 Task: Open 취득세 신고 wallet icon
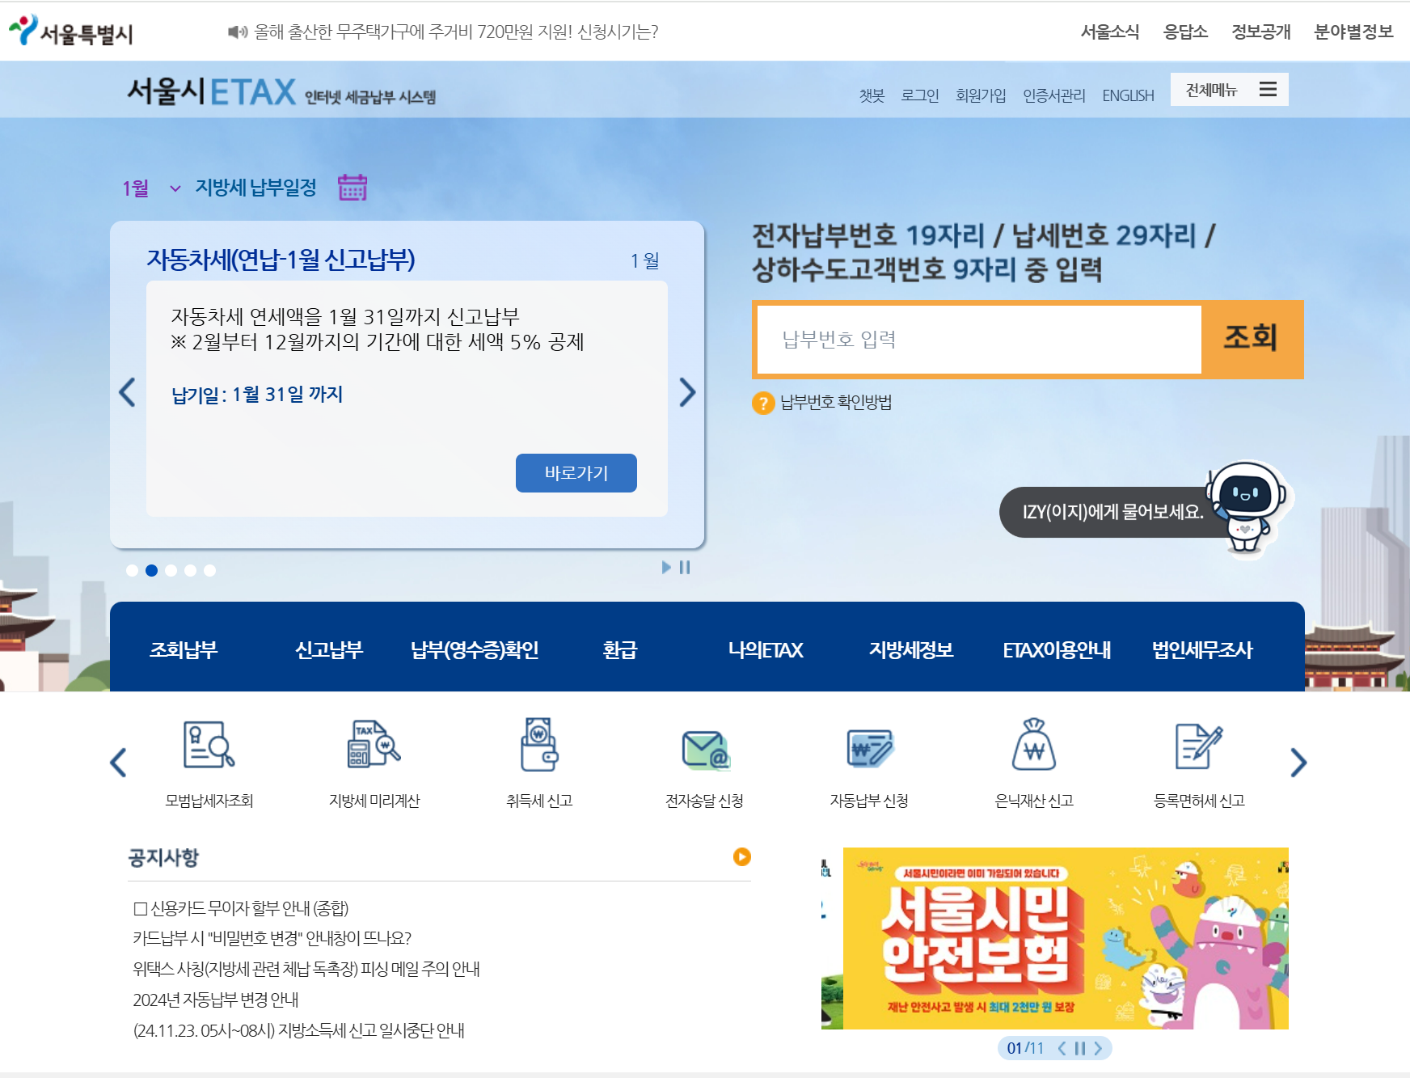(539, 744)
